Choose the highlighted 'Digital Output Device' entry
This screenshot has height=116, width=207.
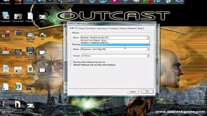[115, 45]
